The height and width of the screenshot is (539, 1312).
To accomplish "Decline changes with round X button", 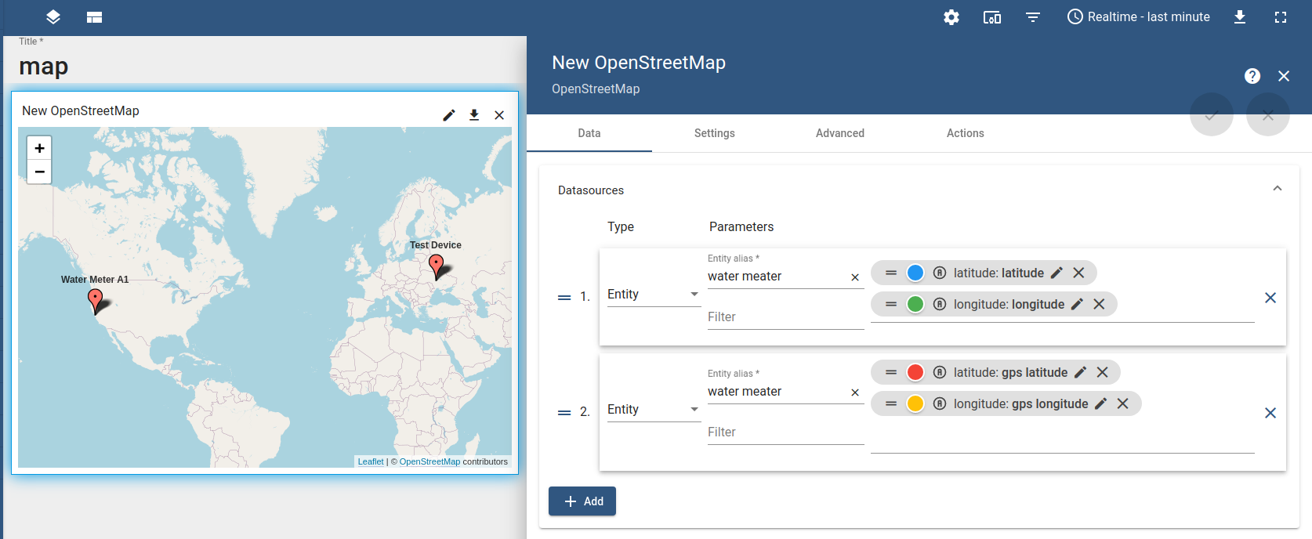I will pyautogui.click(x=1268, y=114).
